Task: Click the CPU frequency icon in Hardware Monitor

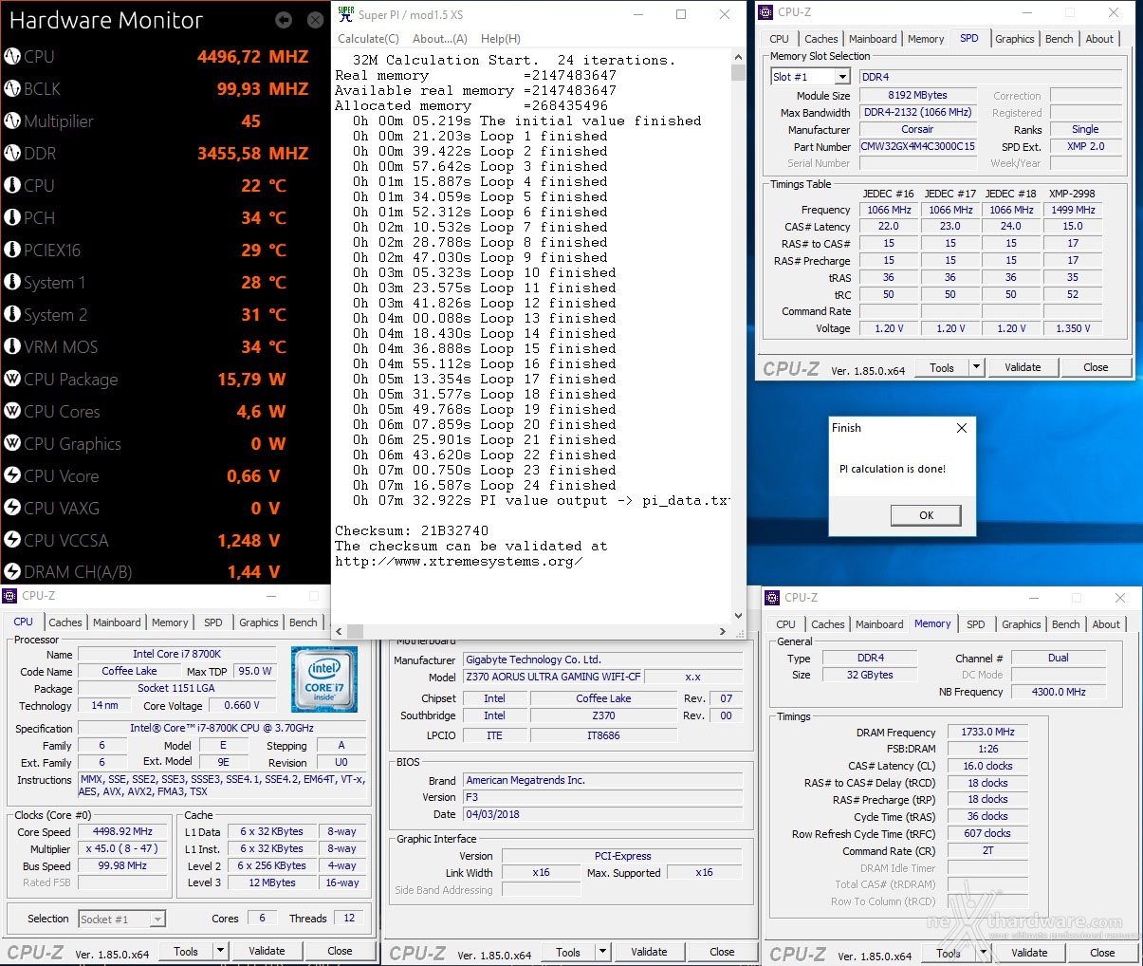Action: click(x=12, y=56)
